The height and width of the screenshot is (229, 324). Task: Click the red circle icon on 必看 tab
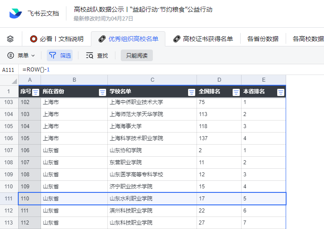[33, 39]
